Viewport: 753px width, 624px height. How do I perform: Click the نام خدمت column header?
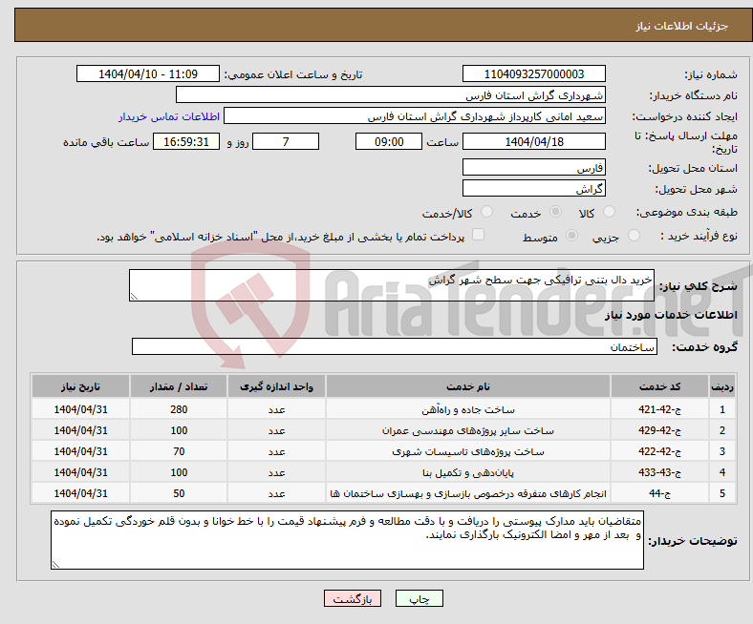tap(468, 386)
